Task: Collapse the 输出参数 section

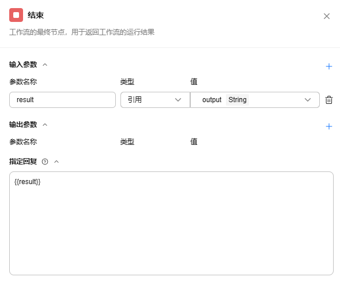Action: 45,125
